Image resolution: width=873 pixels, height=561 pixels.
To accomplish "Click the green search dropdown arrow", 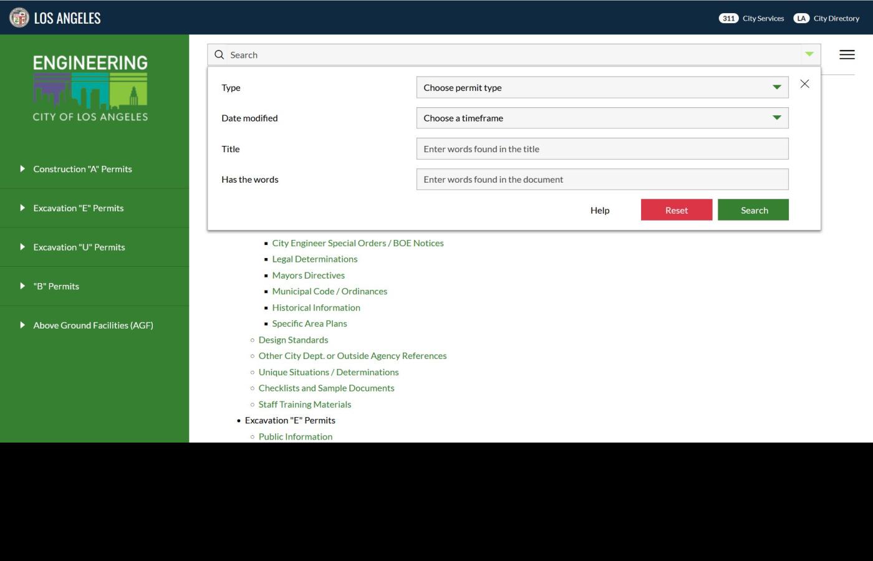I will pos(809,55).
